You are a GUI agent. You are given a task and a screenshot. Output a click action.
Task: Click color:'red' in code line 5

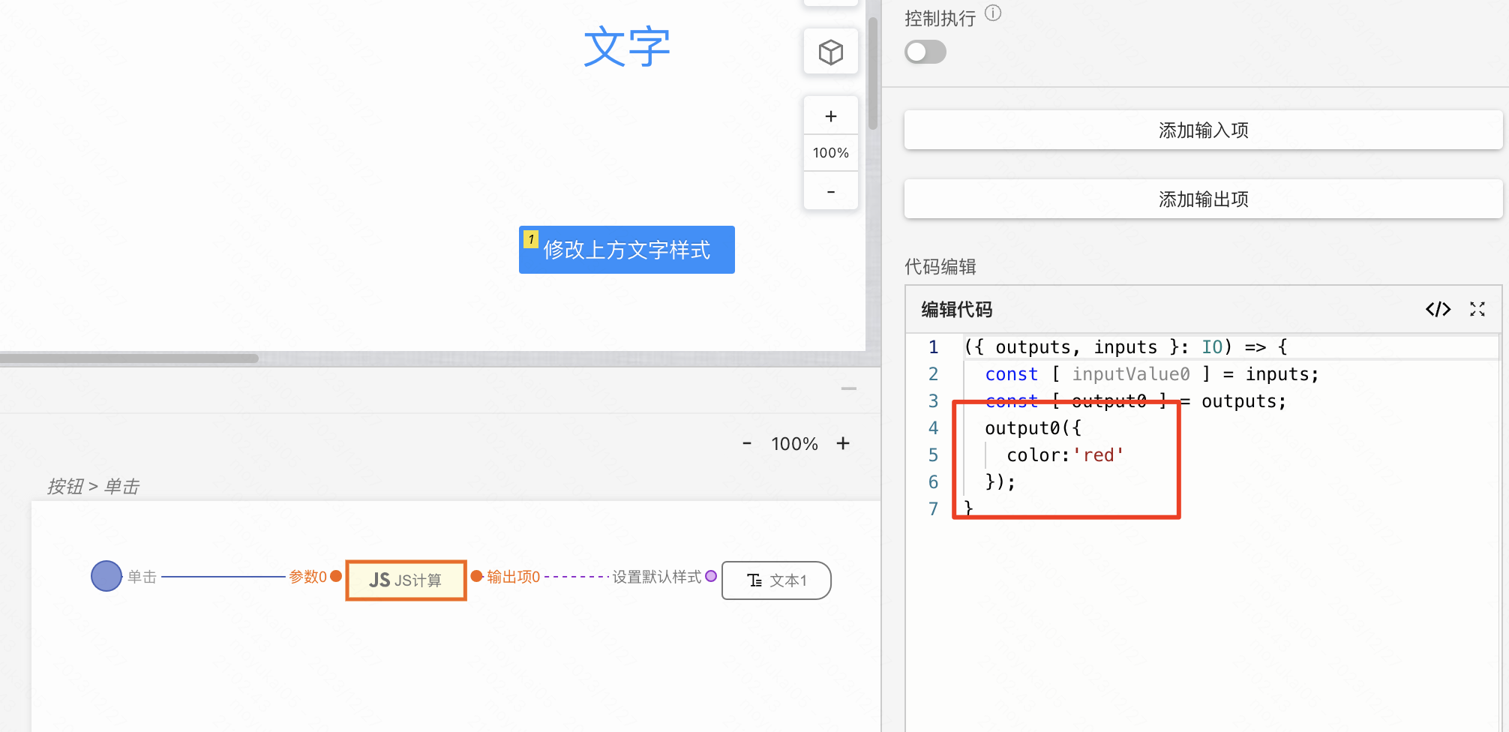(1065, 455)
